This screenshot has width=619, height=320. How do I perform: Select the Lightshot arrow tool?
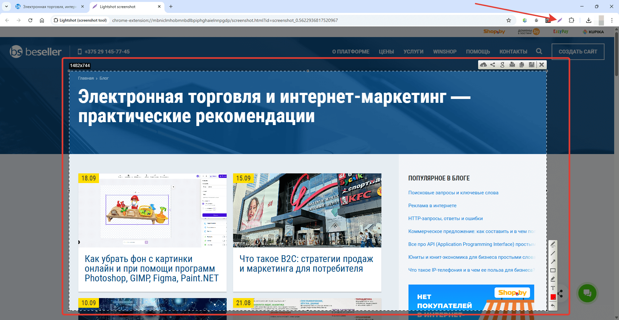pos(553,262)
